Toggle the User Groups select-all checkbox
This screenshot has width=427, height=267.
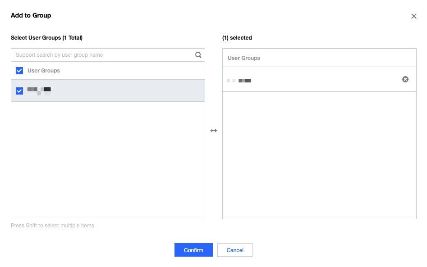[19, 71]
